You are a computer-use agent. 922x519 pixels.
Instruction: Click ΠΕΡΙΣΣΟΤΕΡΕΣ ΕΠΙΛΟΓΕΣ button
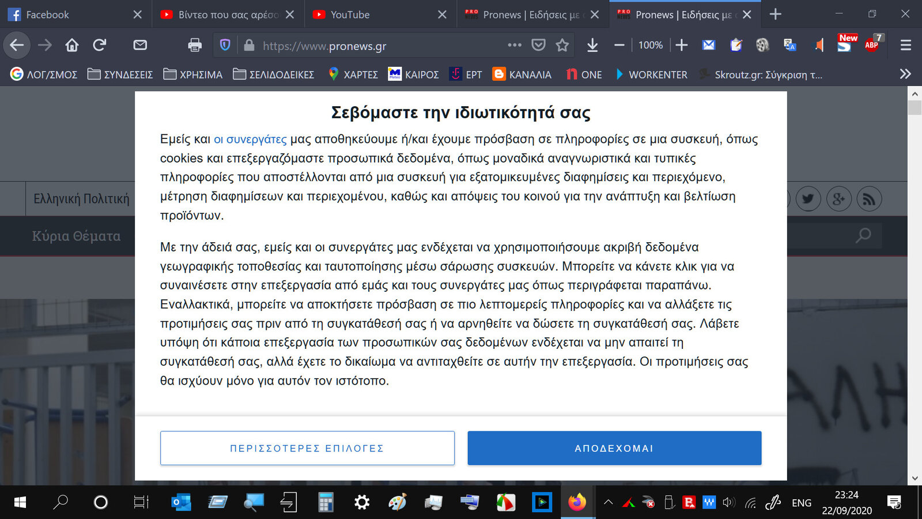(x=307, y=448)
